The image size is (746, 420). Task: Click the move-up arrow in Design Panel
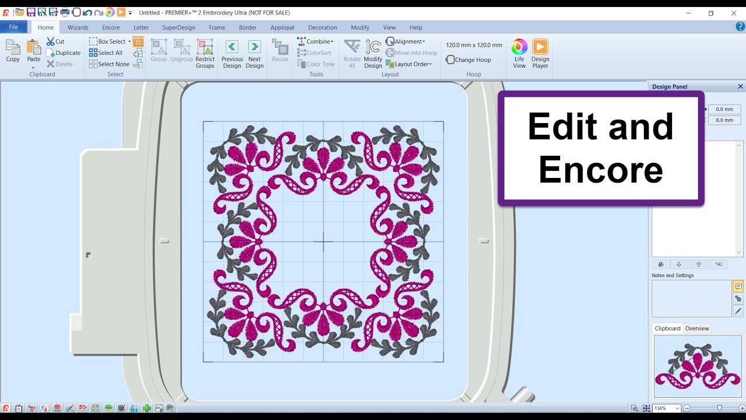pos(699,264)
